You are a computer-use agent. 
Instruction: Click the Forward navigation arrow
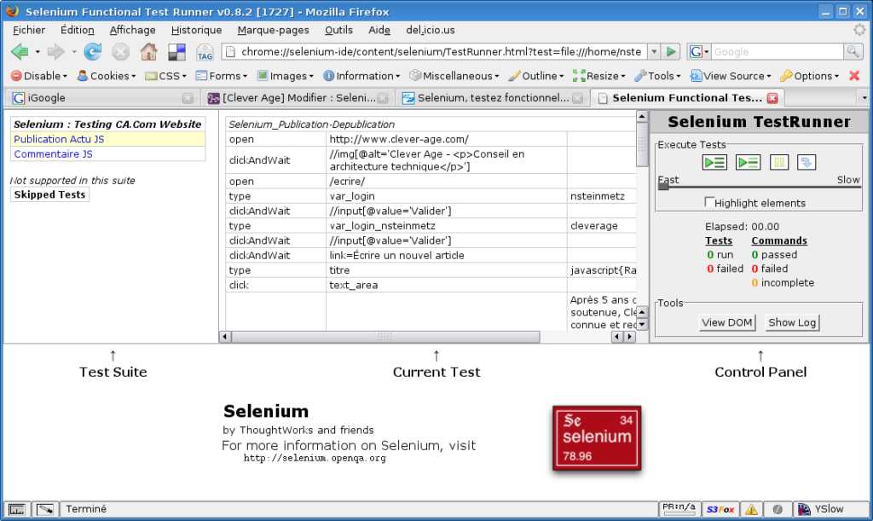pos(55,52)
